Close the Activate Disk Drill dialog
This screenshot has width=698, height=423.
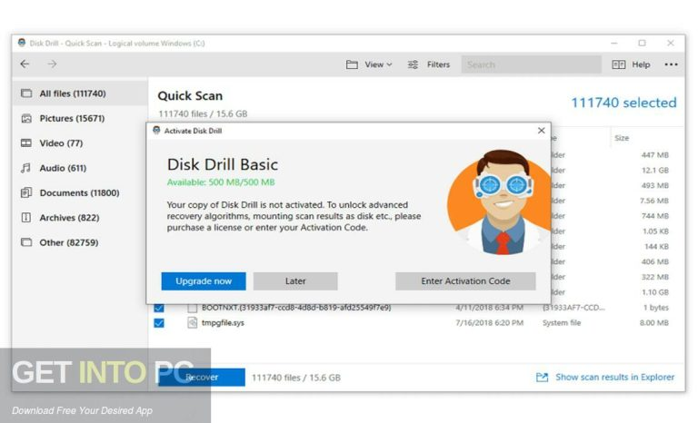point(542,131)
